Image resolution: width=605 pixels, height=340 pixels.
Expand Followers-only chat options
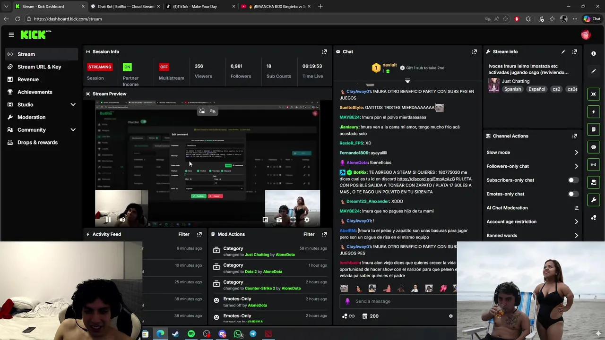[576, 166]
